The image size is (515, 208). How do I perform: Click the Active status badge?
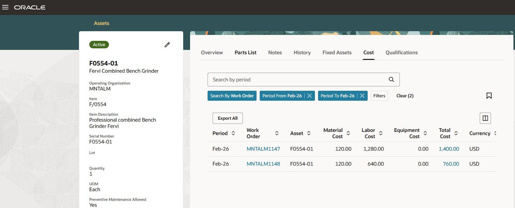click(x=99, y=45)
